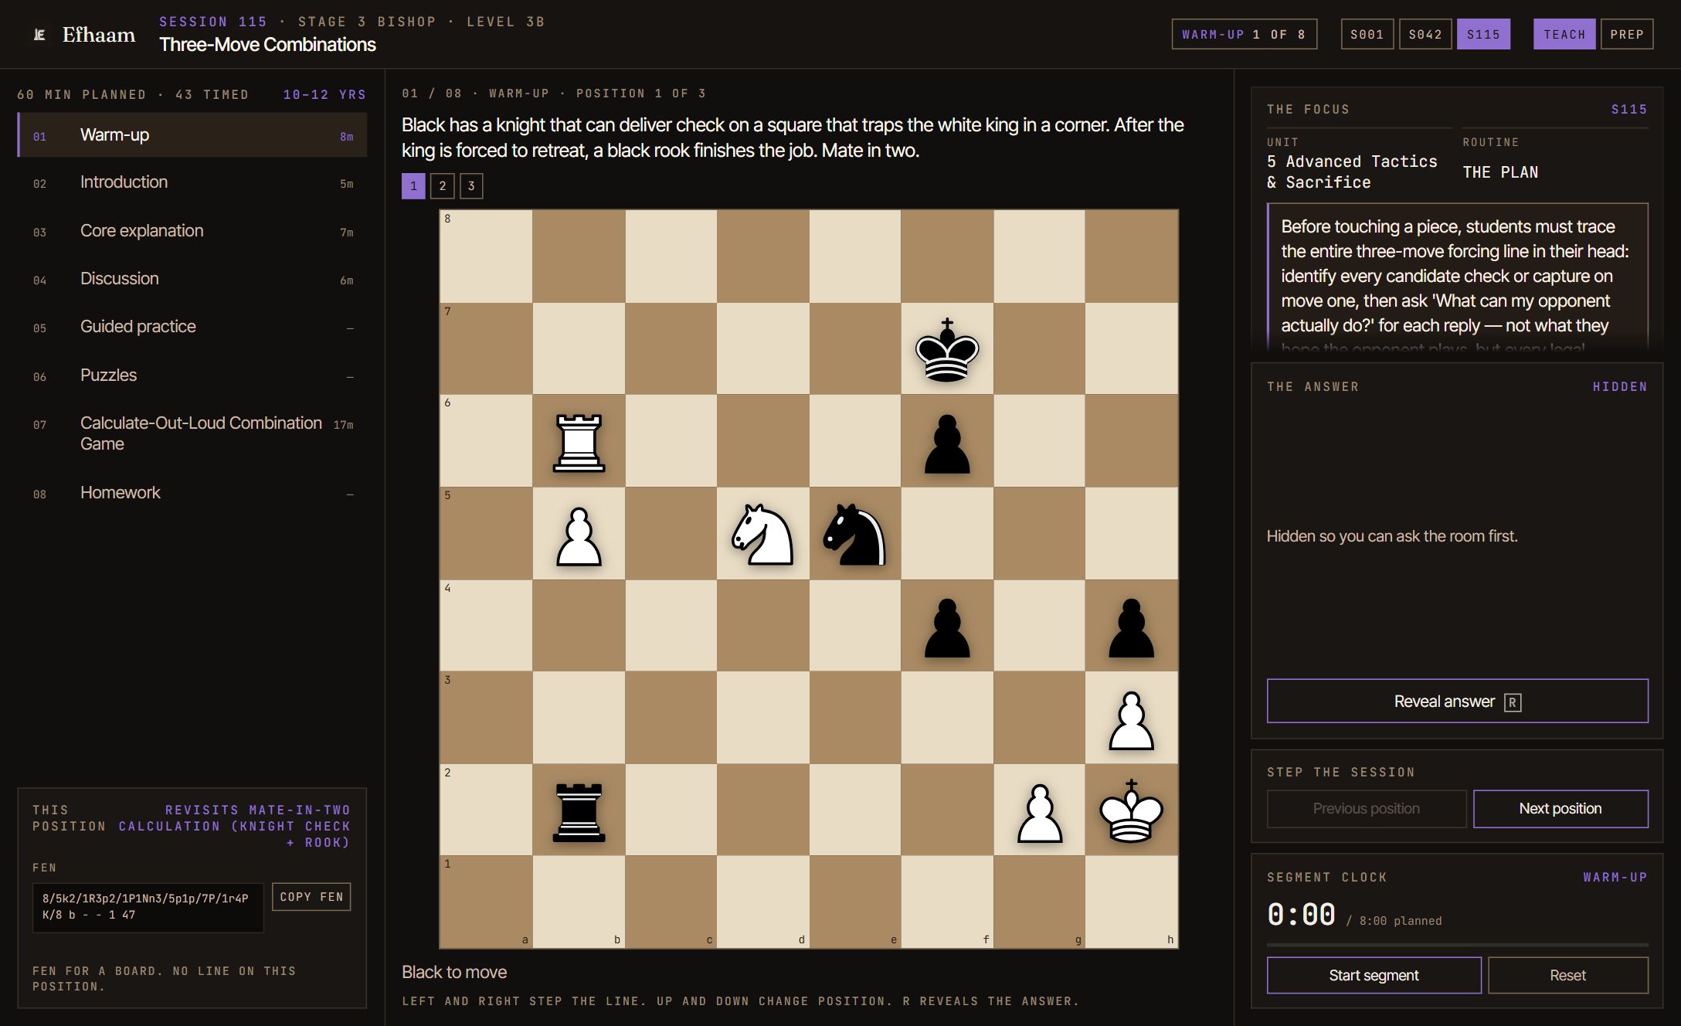Reset the segment clock
Viewport: 1681px width, 1026px height.
coord(1568,976)
